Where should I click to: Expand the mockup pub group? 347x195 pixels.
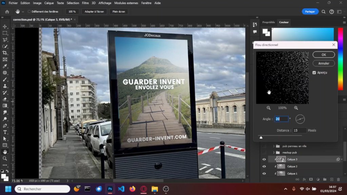coord(274,153)
